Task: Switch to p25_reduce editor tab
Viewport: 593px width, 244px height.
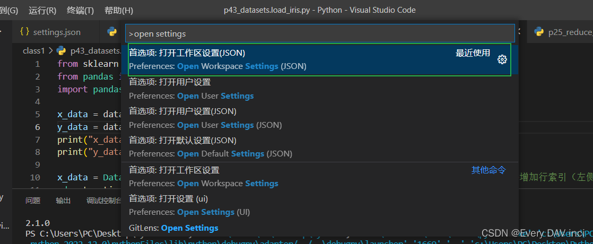Action: point(561,32)
